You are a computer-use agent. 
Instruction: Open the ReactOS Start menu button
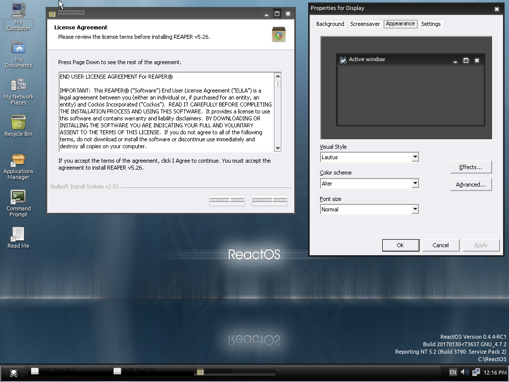pos(13,372)
